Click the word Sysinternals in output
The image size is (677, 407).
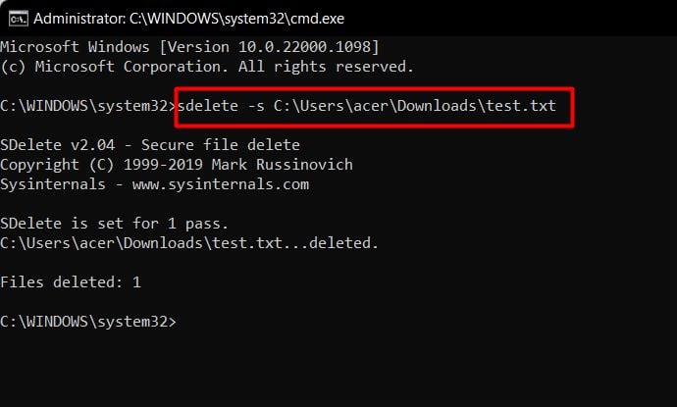point(53,184)
